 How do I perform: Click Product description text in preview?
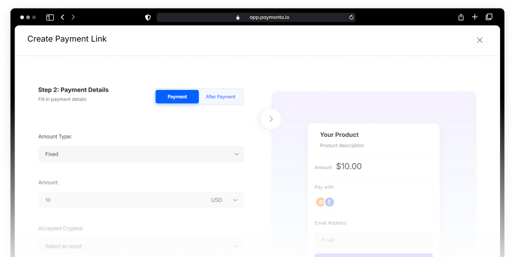point(342,145)
